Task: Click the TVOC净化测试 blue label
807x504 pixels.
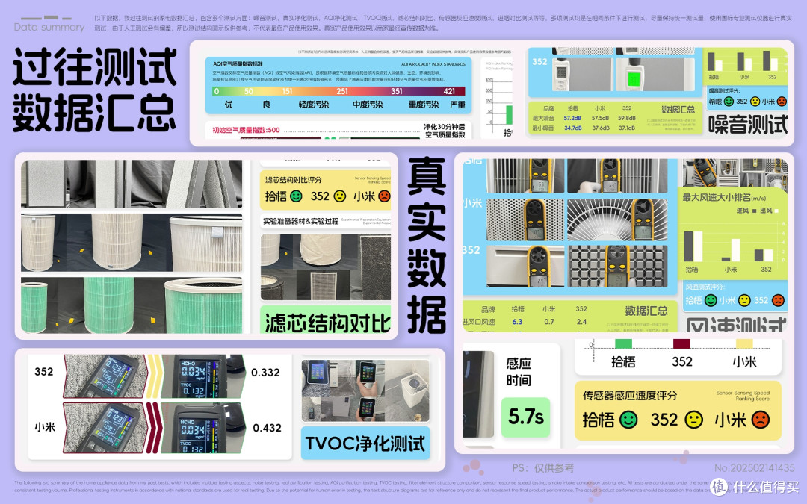Action: click(x=365, y=444)
